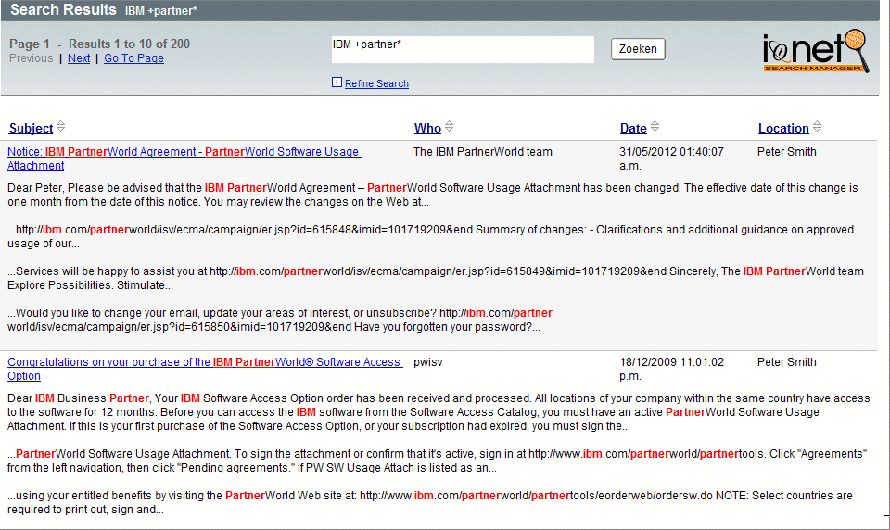
Task: Click the 'Services will be happy to assist' snippet
Action: [x=436, y=278]
